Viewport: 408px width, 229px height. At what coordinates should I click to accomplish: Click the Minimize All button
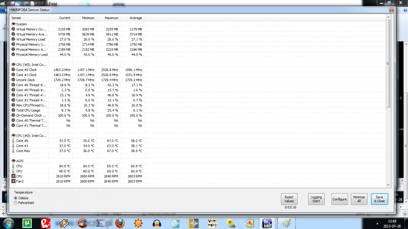(x=359, y=199)
